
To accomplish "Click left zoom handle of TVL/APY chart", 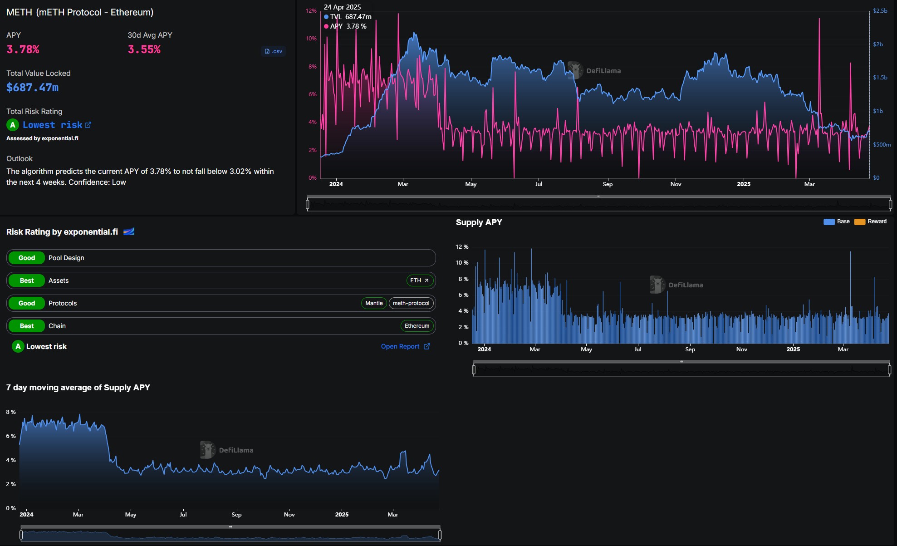I will coord(308,205).
